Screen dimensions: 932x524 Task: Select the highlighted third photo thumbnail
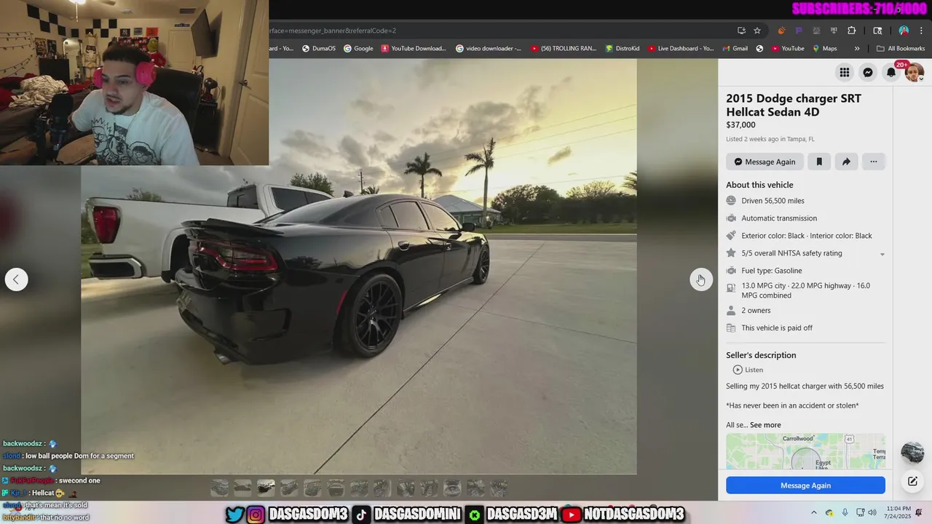click(266, 488)
